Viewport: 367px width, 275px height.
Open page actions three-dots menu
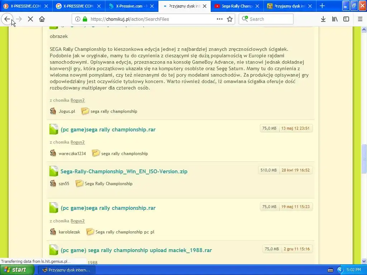pyautogui.click(x=220, y=19)
